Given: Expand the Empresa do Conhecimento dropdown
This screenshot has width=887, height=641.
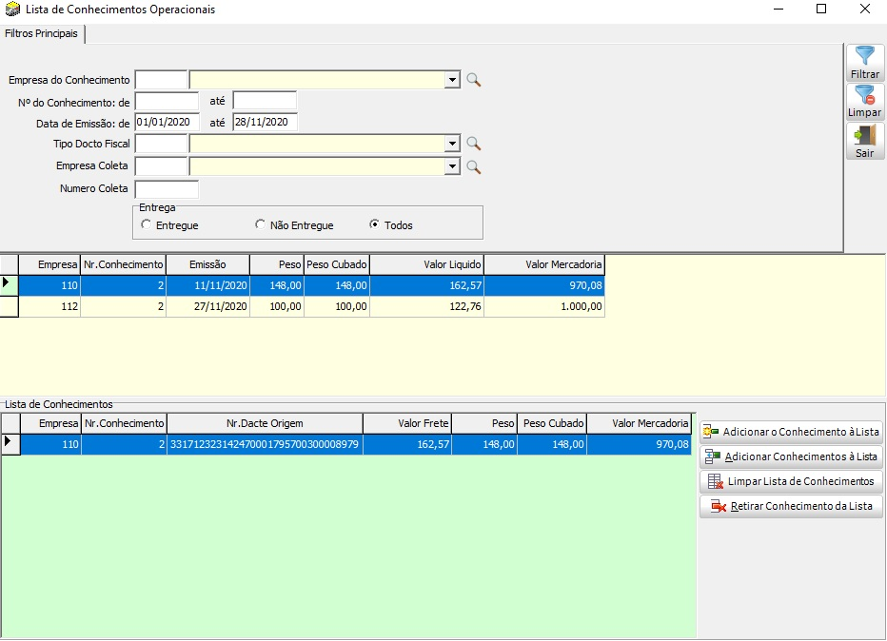Looking at the screenshot, I should tap(452, 81).
